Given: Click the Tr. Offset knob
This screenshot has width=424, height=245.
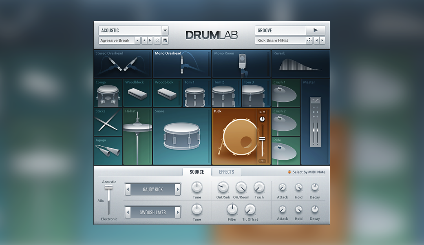Looking at the screenshot, I should point(250,209).
